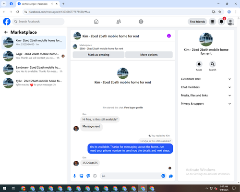This screenshot has height=192, width=240.
Task: Open the Windows Start menu
Action: tap(4, 188)
